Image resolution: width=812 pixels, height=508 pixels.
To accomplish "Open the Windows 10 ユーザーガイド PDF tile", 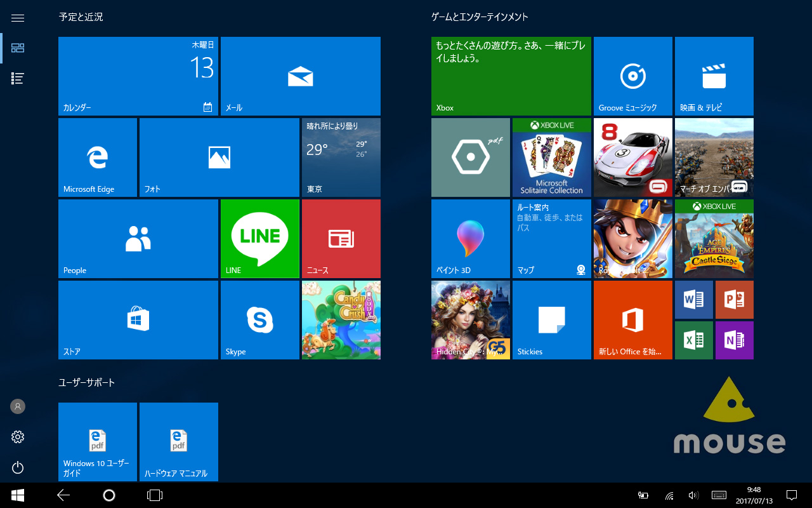I will (x=97, y=442).
